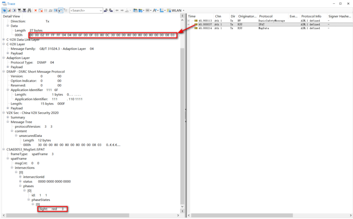Open the Search combo box dropdown arrow
This screenshot has height=219, width=353.
coord(100,10)
